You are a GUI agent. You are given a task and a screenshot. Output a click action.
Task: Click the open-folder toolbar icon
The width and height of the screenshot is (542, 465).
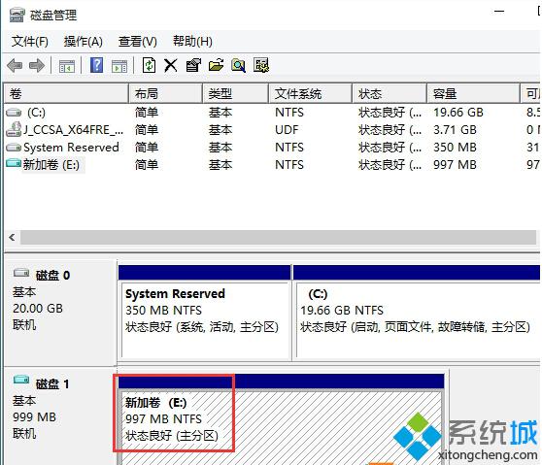click(216, 65)
